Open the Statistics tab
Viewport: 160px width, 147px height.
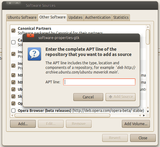[121, 18]
